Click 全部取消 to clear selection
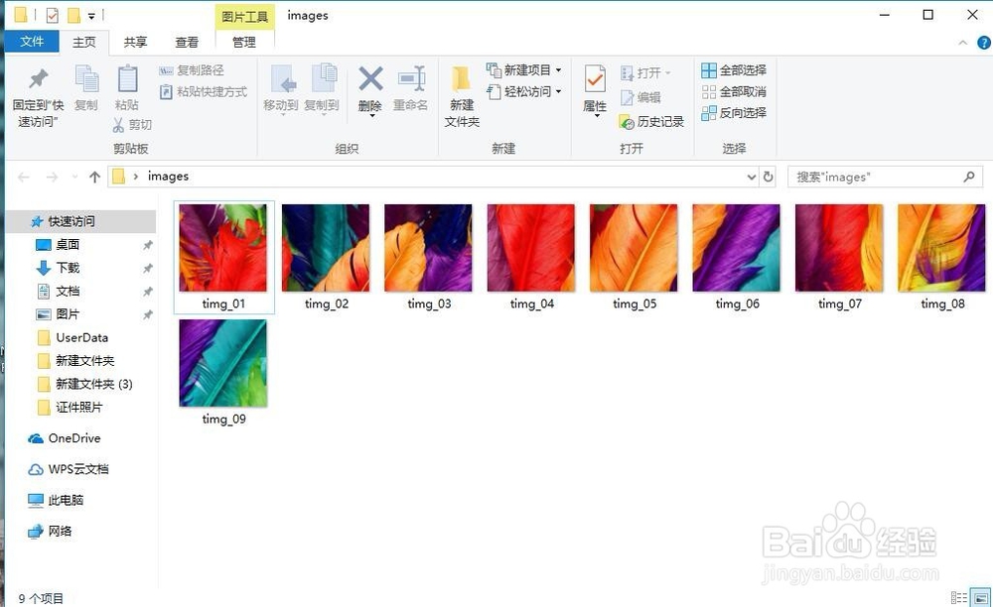993x607 pixels. point(733,91)
